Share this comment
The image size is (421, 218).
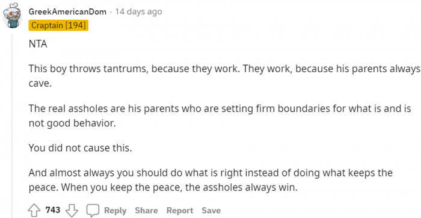[146, 211]
